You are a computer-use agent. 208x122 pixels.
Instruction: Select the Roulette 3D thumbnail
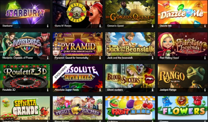pos(25,76)
